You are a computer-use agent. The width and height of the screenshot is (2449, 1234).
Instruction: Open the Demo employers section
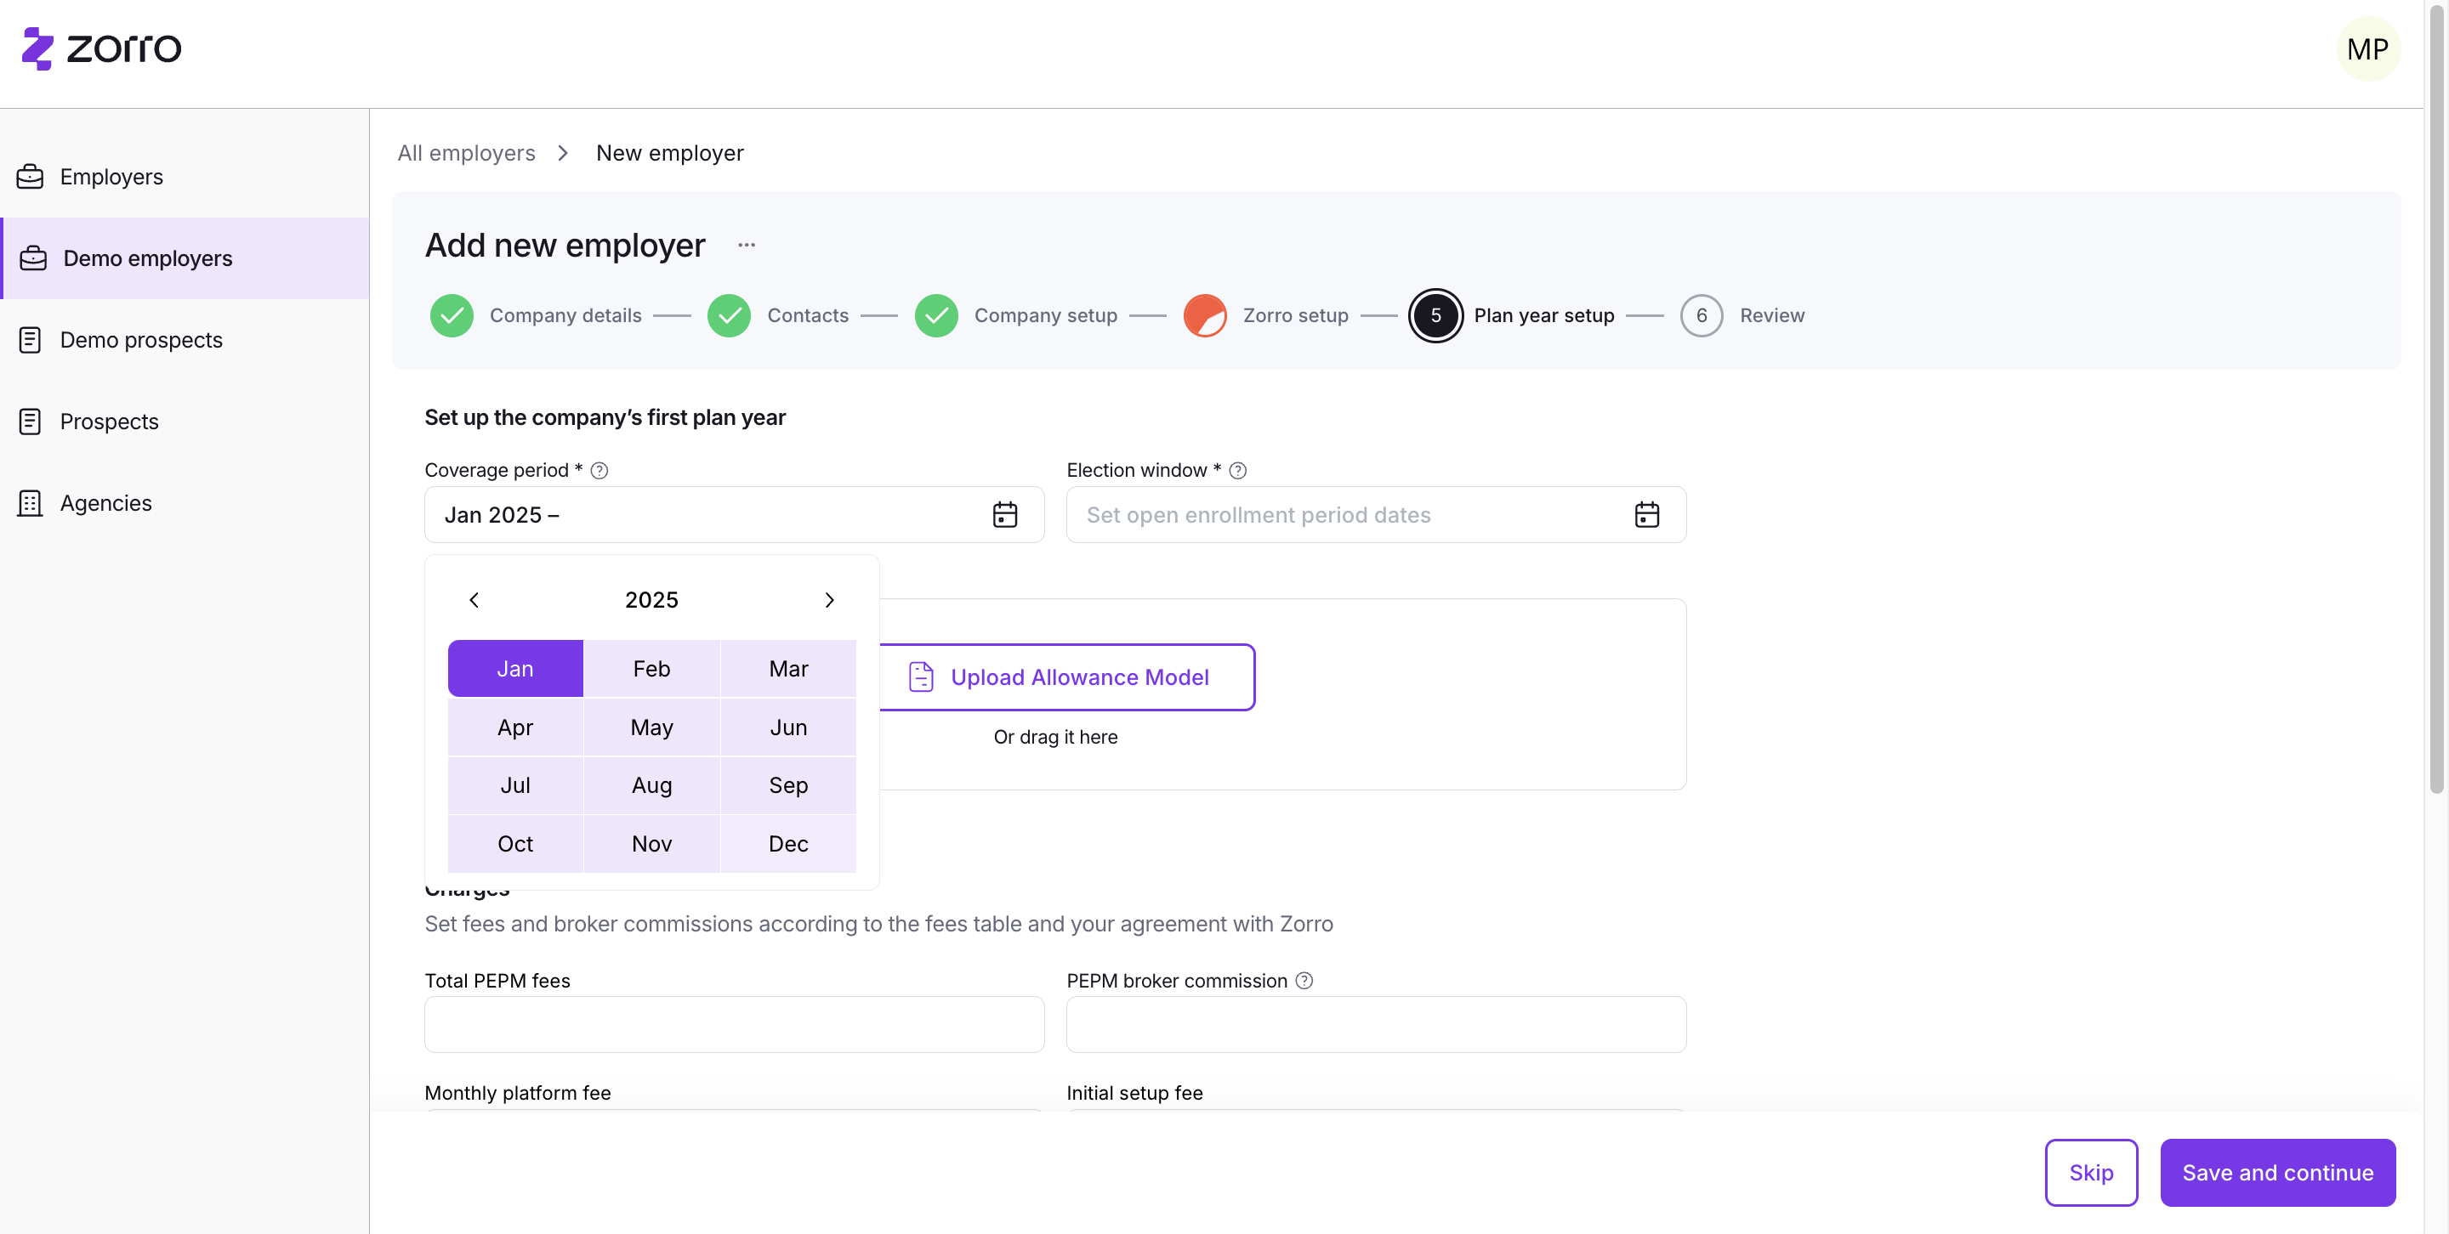pyautogui.click(x=185, y=258)
